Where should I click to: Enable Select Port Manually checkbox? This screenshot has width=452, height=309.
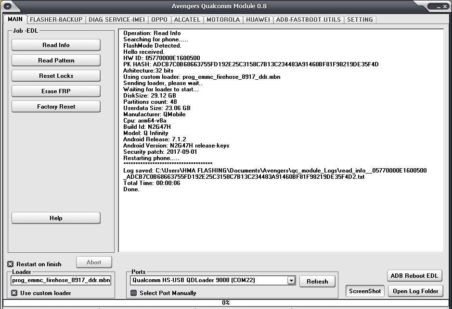(x=133, y=293)
